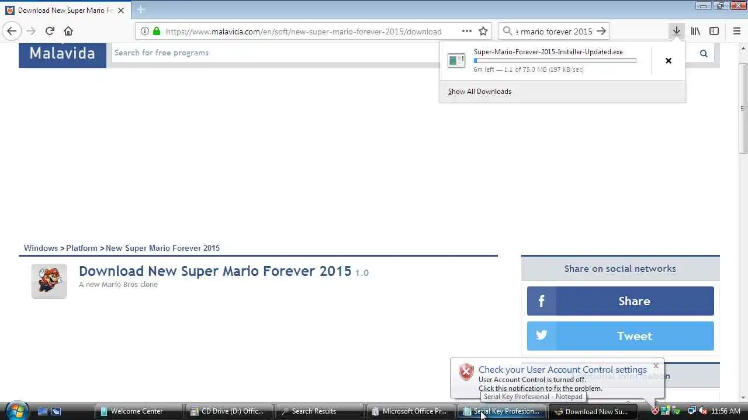This screenshot has width=748, height=420.
Task: Click the 11:56 AM system clock
Action: [x=726, y=411]
